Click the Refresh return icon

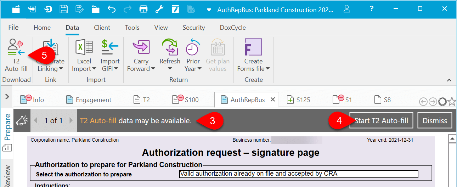pos(170,47)
